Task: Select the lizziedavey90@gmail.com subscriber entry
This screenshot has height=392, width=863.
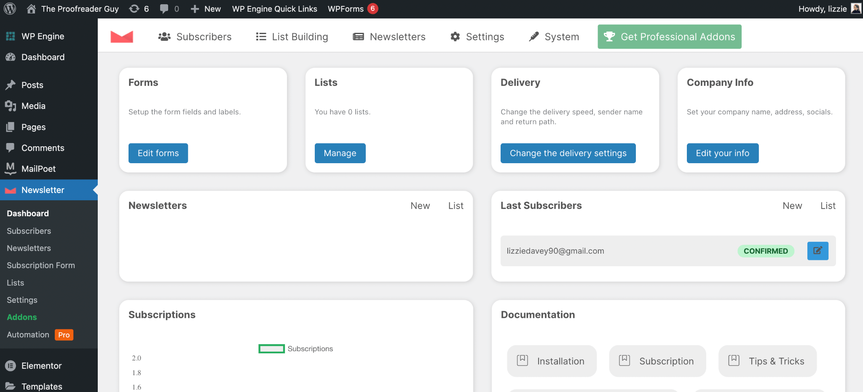Action: [555, 251]
